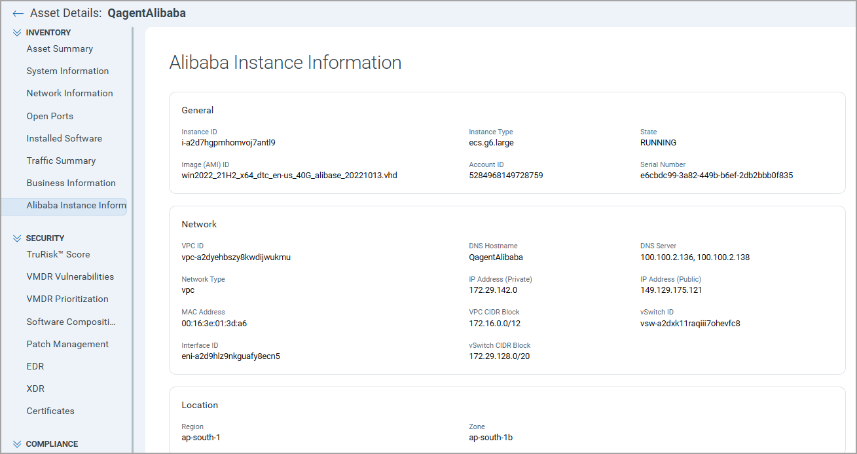Image resolution: width=857 pixels, height=454 pixels.
Task: Click the General section title
Action: tap(198, 110)
